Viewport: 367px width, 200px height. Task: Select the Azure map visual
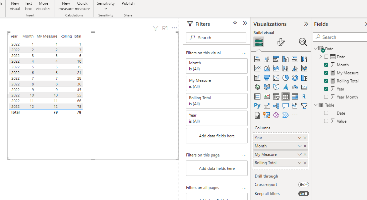pyautogui.click(x=285, y=87)
